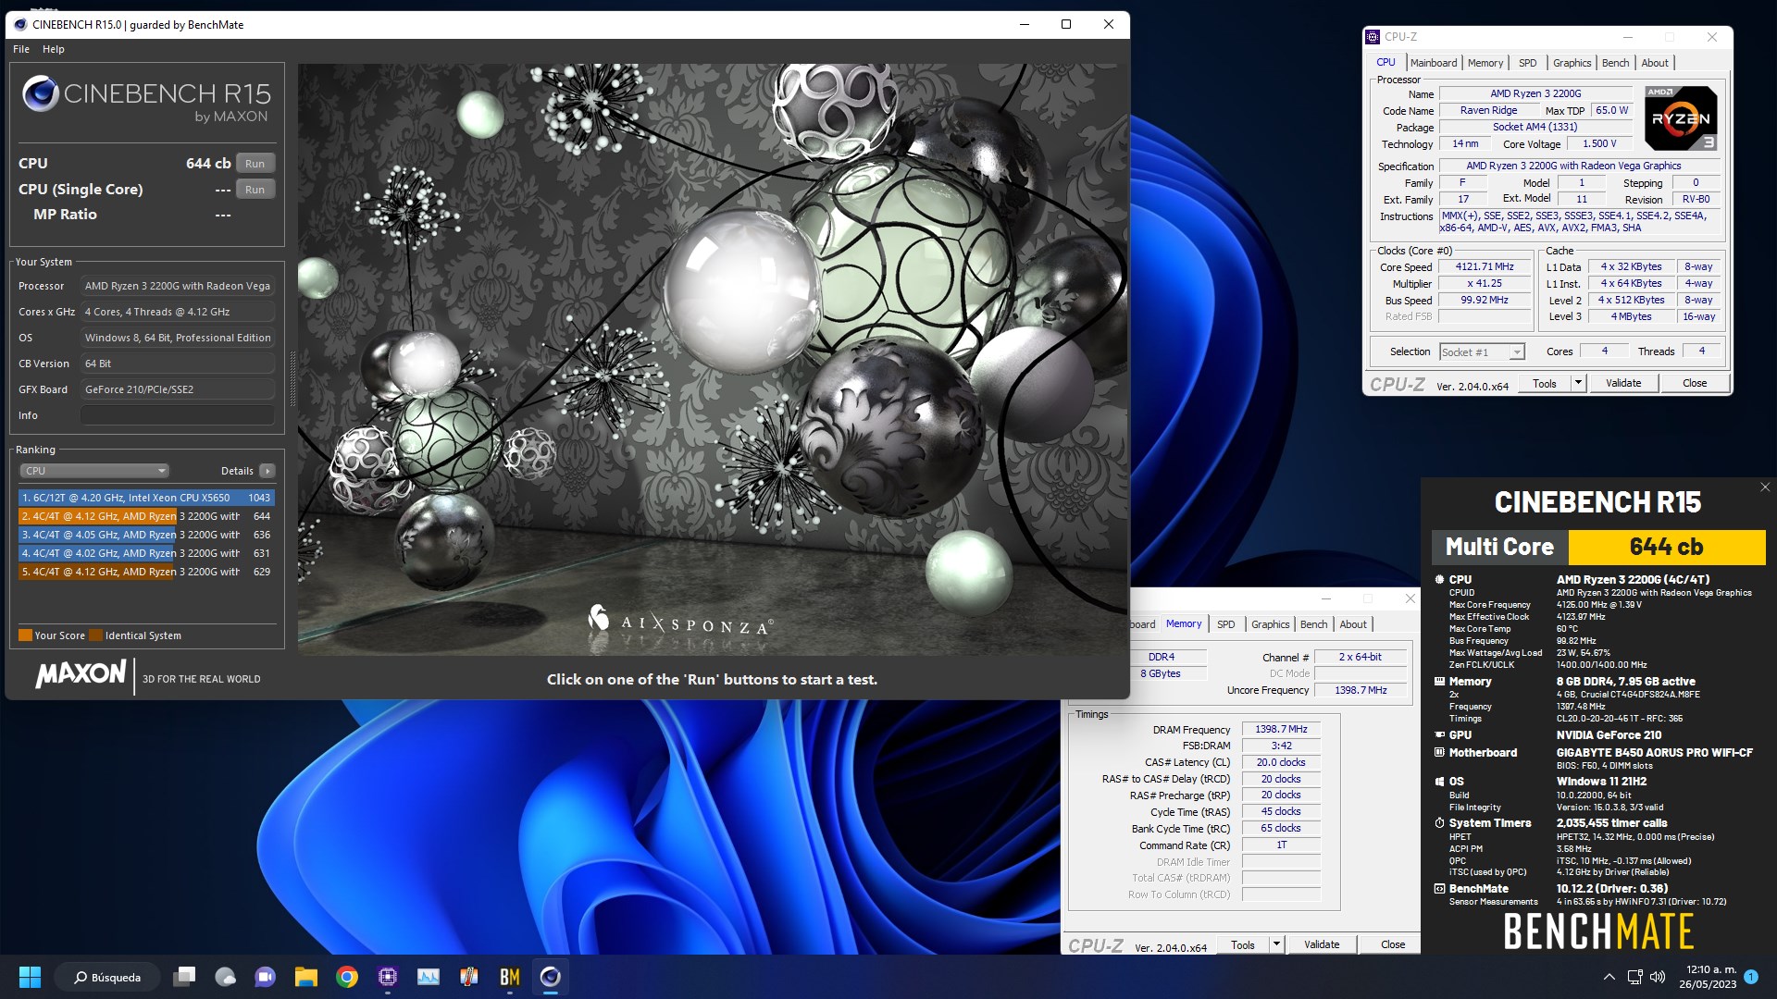Select the CPU tab in top CPU-Z
The height and width of the screenshot is (999, 1777).
pos(1386,63)
